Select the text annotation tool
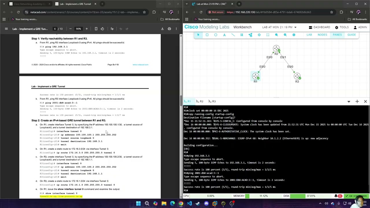Image resolution: width=370 pixels, height=208 pixels. (x=224, y=35)
